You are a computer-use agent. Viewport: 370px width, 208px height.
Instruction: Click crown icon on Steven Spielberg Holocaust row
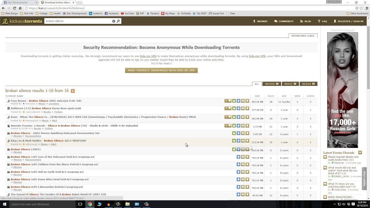234,133
